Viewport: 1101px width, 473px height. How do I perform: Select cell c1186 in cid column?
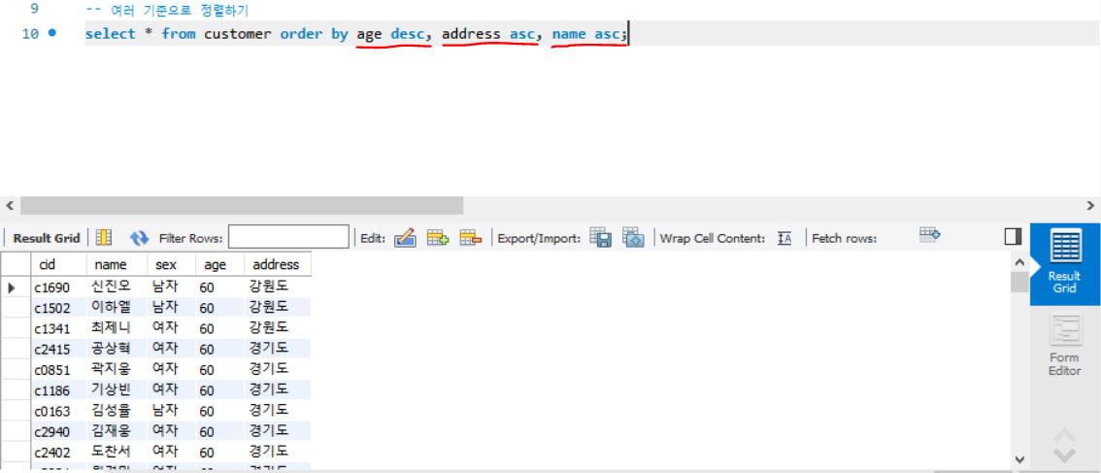[58, 389]
